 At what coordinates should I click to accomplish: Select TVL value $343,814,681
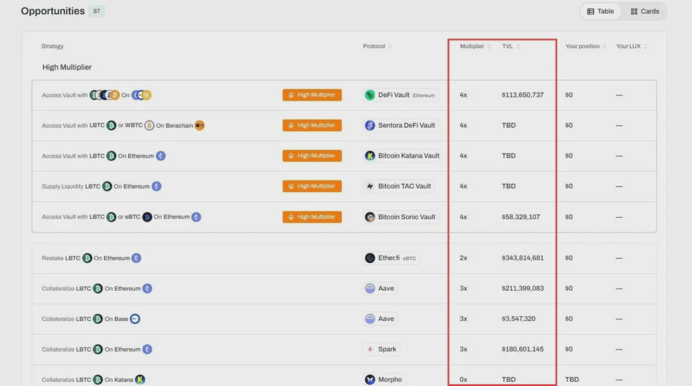pyautogui.click(x=522, y=258)
